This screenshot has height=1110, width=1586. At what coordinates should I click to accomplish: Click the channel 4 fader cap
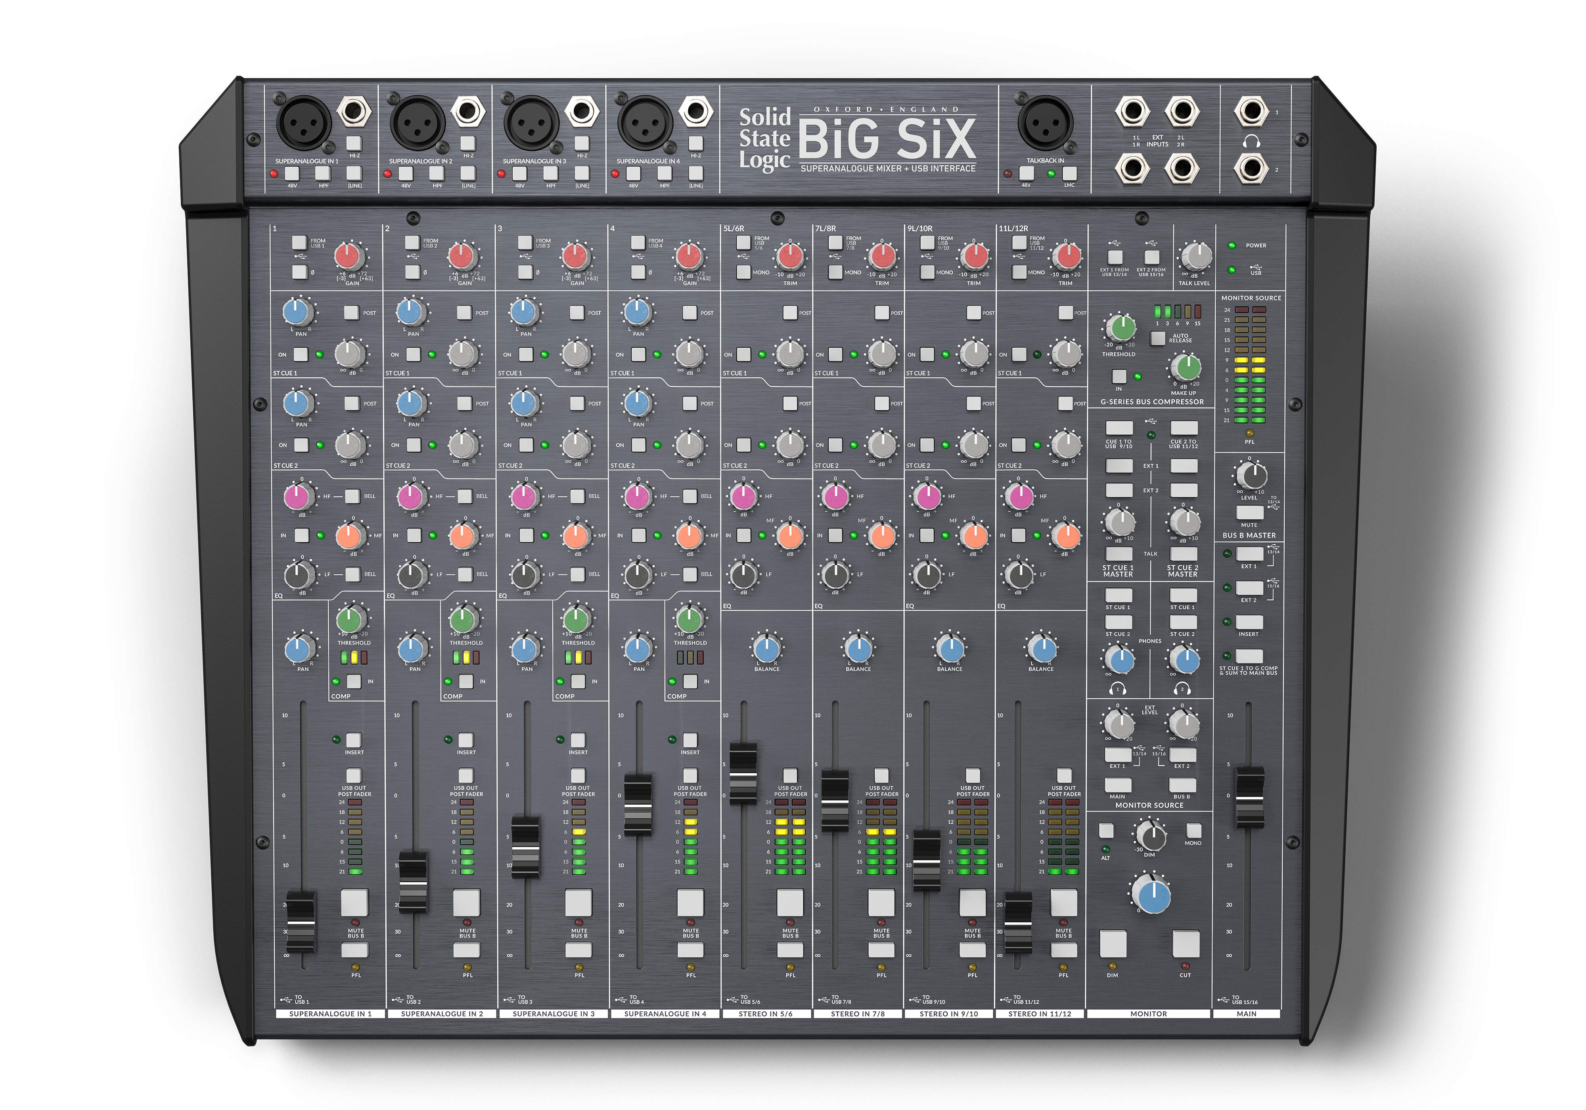tap(638, 806)
